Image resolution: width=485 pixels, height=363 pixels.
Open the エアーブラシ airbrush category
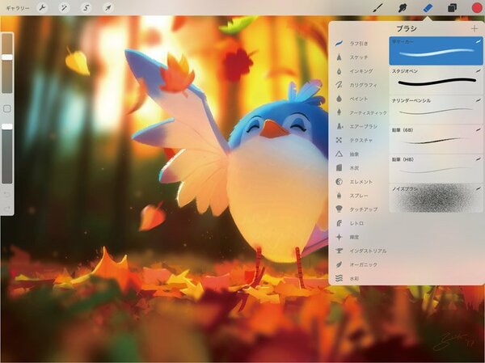pyautogui.click(x=356, y=126)
